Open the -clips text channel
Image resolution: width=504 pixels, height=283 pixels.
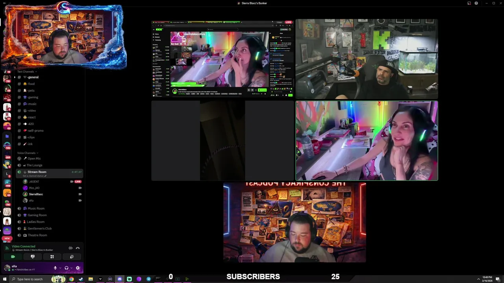pos(49,137)
